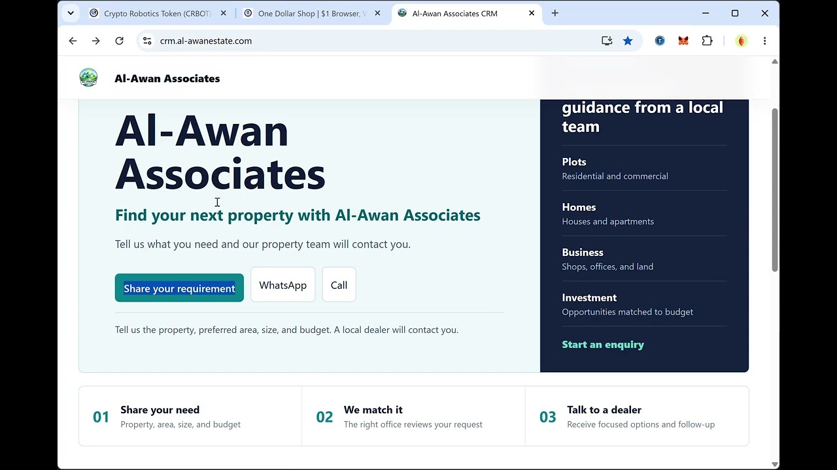Image resolution: width=837 pixels, height=470 pixels.
Task: Click the step number 01
Action: (101, 417)
